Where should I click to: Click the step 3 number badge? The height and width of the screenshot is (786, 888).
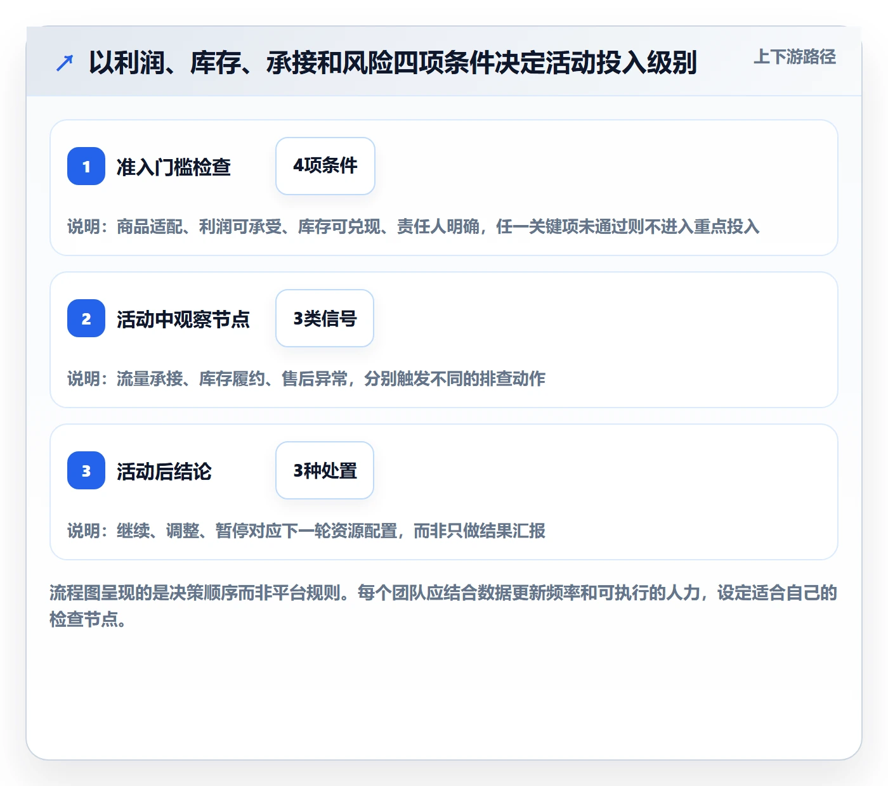point(86,470)
